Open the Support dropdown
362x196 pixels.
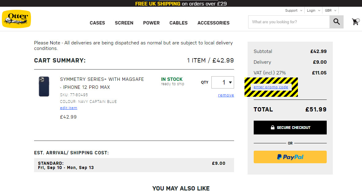point(293,10)
